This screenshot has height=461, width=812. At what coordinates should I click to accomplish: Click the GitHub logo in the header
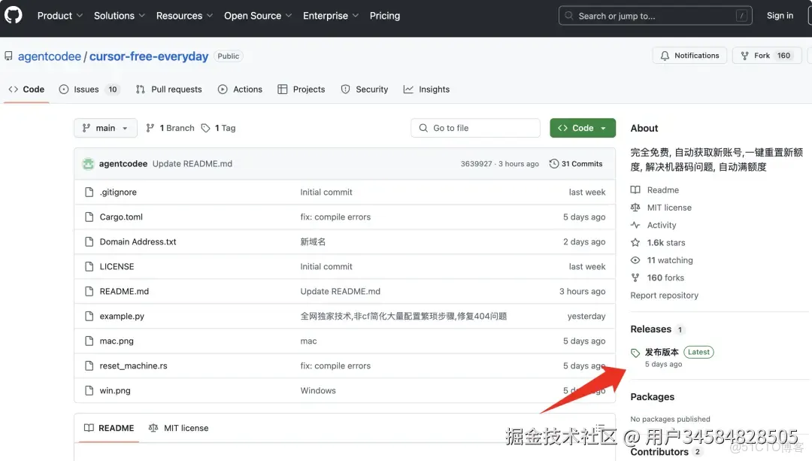tap(13, 15)
